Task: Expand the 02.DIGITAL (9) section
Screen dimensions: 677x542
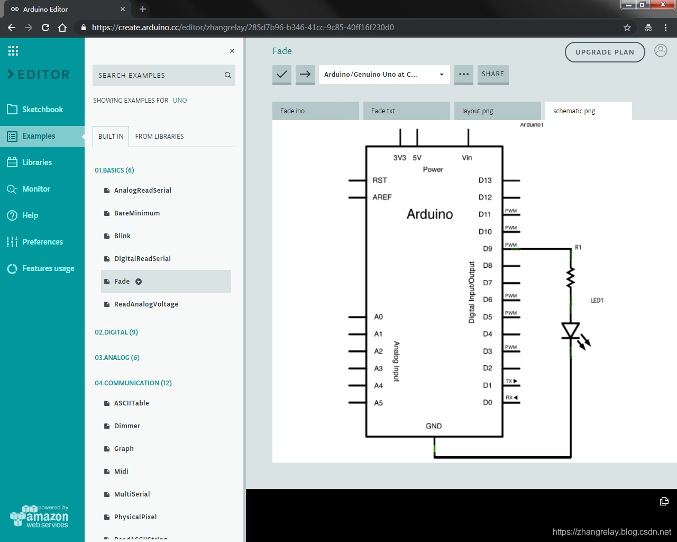Action: (116, 332)
